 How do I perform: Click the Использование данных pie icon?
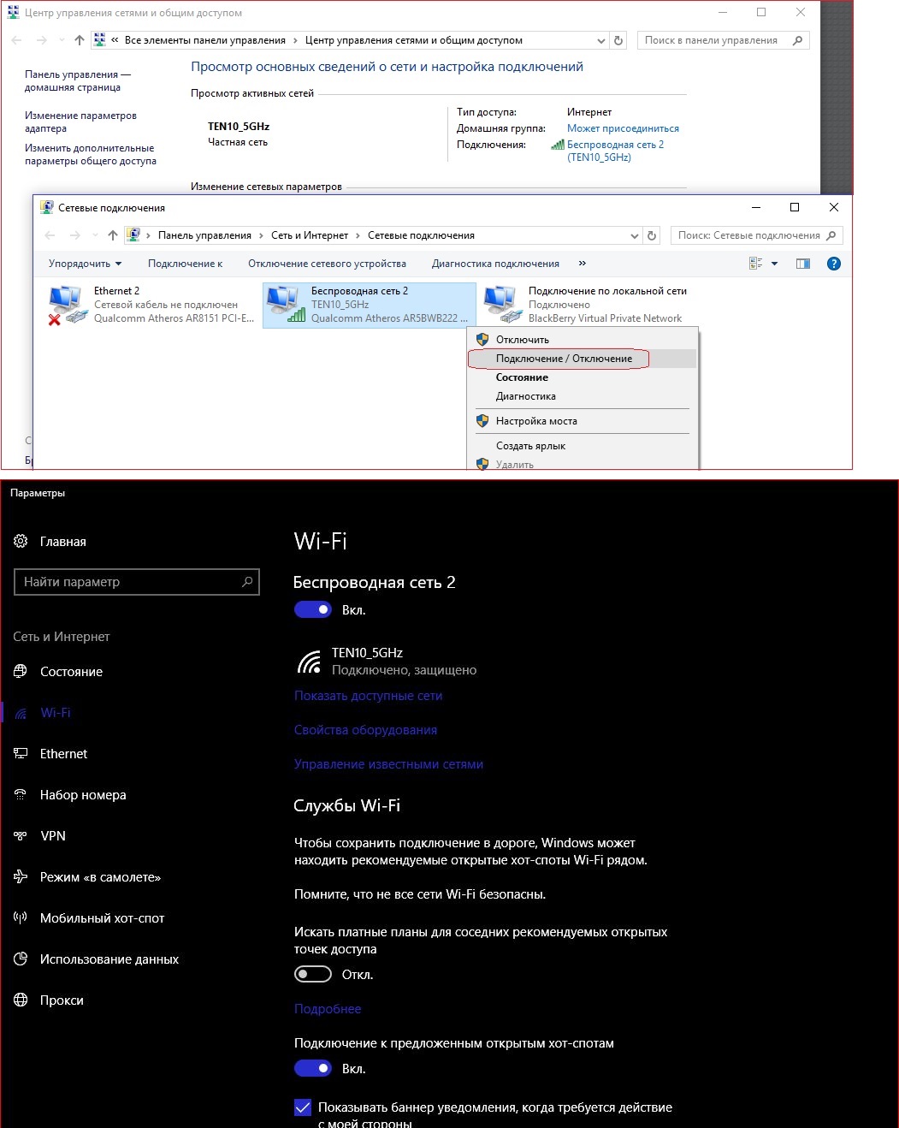tap(21, 959)
